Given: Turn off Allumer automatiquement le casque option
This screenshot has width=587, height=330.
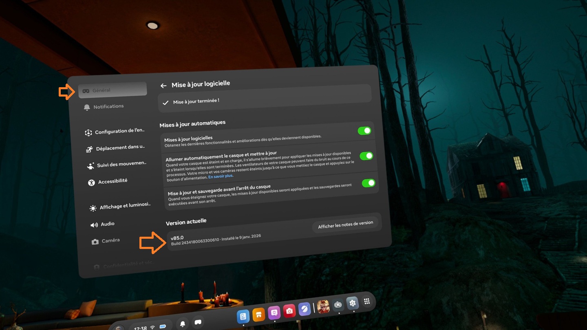Looking at the screenshot, I should [x=366, y=156].
